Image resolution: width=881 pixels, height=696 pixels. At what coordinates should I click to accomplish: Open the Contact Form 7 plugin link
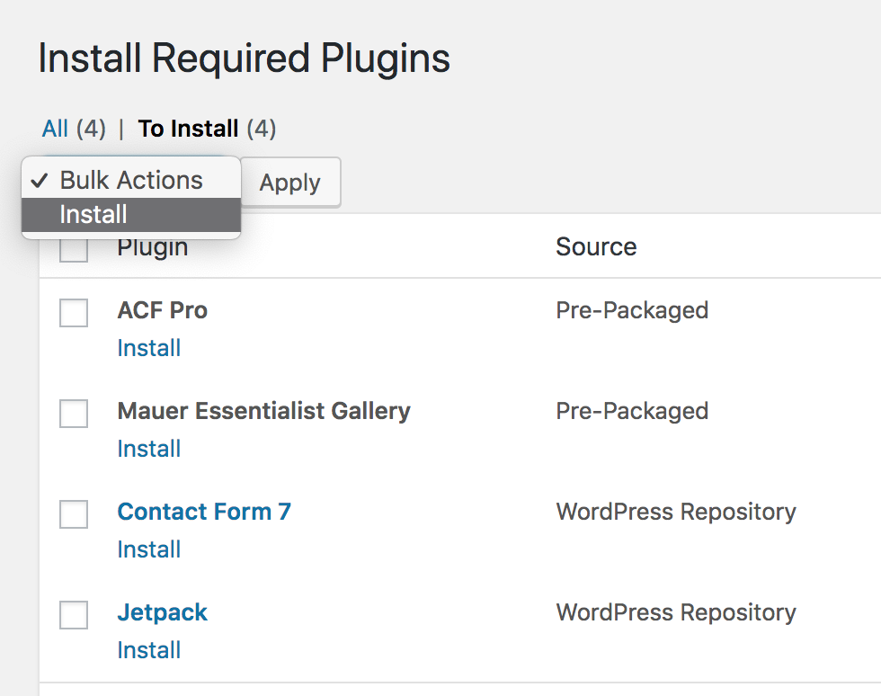click(204, 512)
